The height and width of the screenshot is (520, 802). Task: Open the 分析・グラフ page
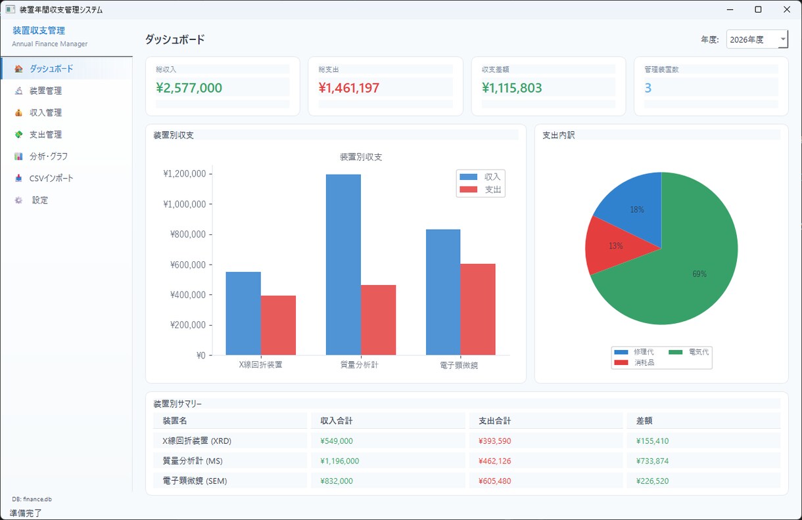66,156
